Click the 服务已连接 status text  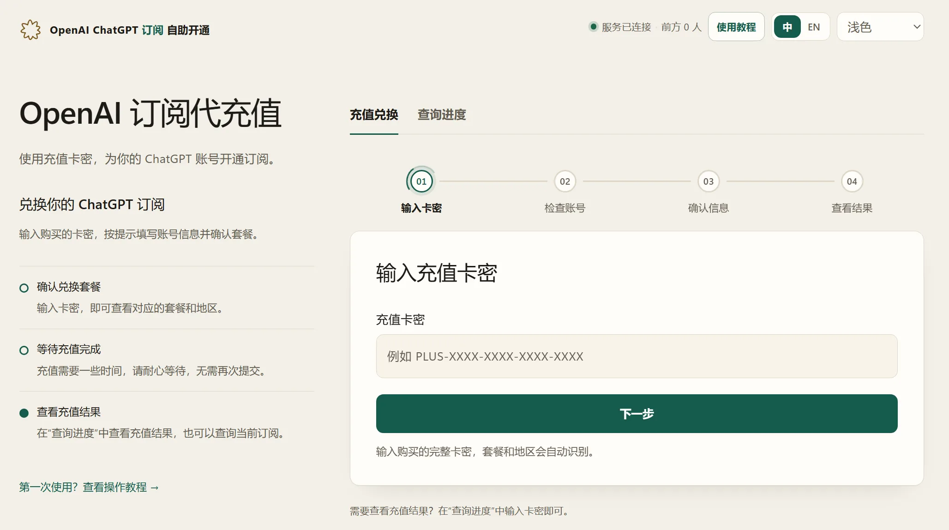point(626,27)
